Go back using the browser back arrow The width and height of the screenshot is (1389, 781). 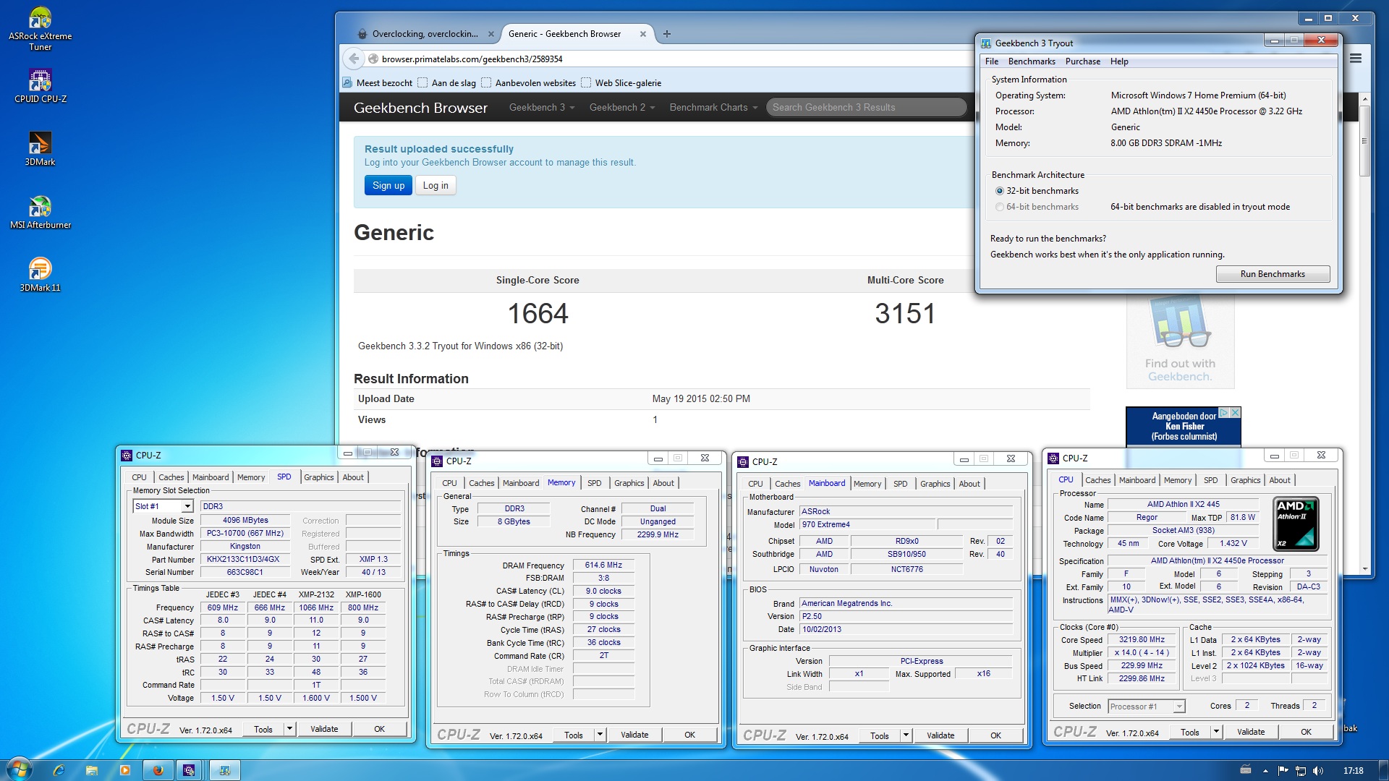[353, 59]
